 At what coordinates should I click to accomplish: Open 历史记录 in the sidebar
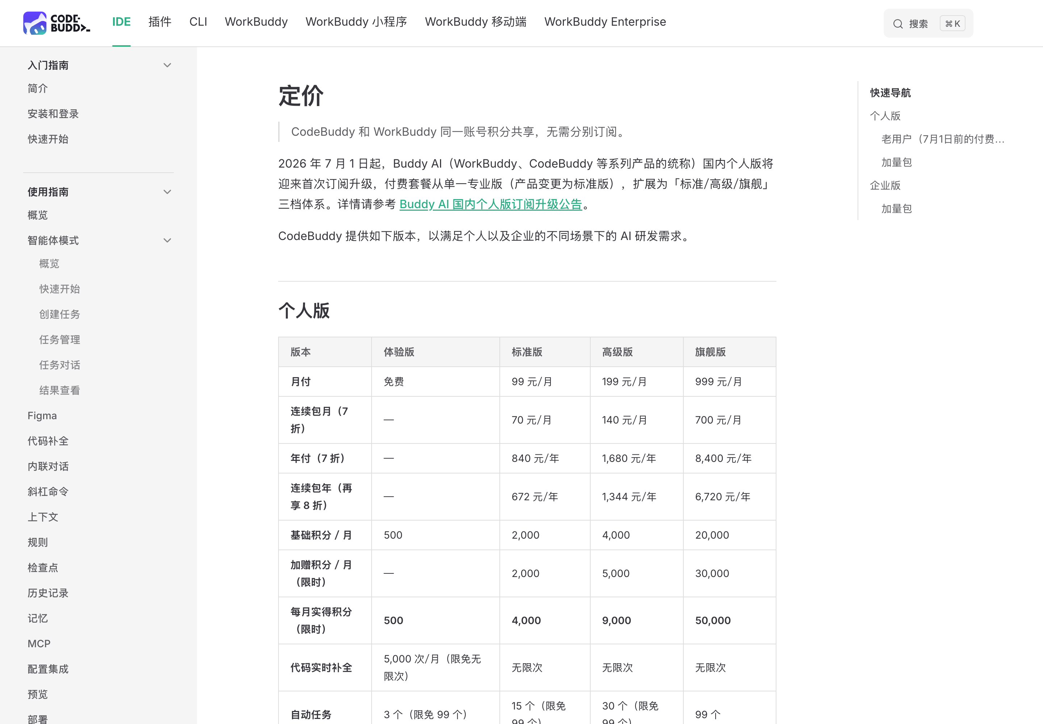(x=48, y=593)
